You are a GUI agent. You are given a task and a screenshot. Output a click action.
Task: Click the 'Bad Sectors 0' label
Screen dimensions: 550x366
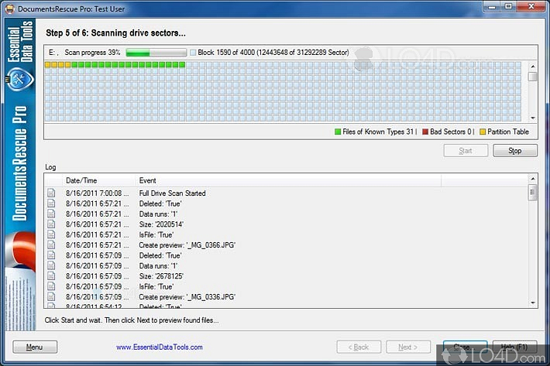point(451,132)
